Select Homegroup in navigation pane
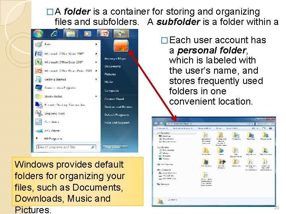The image size is (286, 214). click(165, 164)
